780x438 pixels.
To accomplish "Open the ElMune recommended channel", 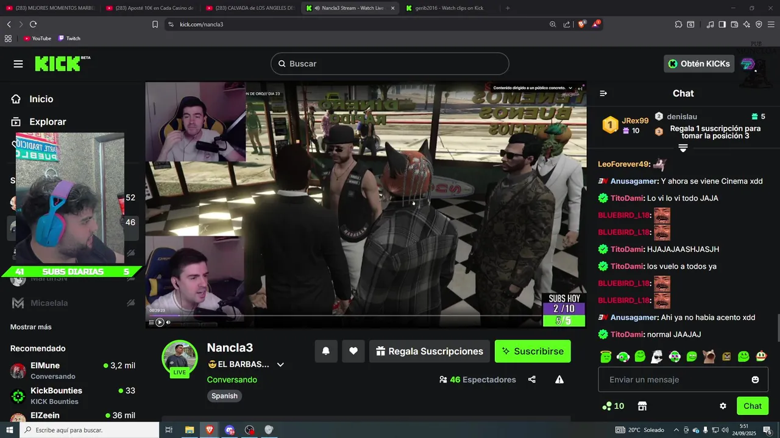I will (73, 370).
